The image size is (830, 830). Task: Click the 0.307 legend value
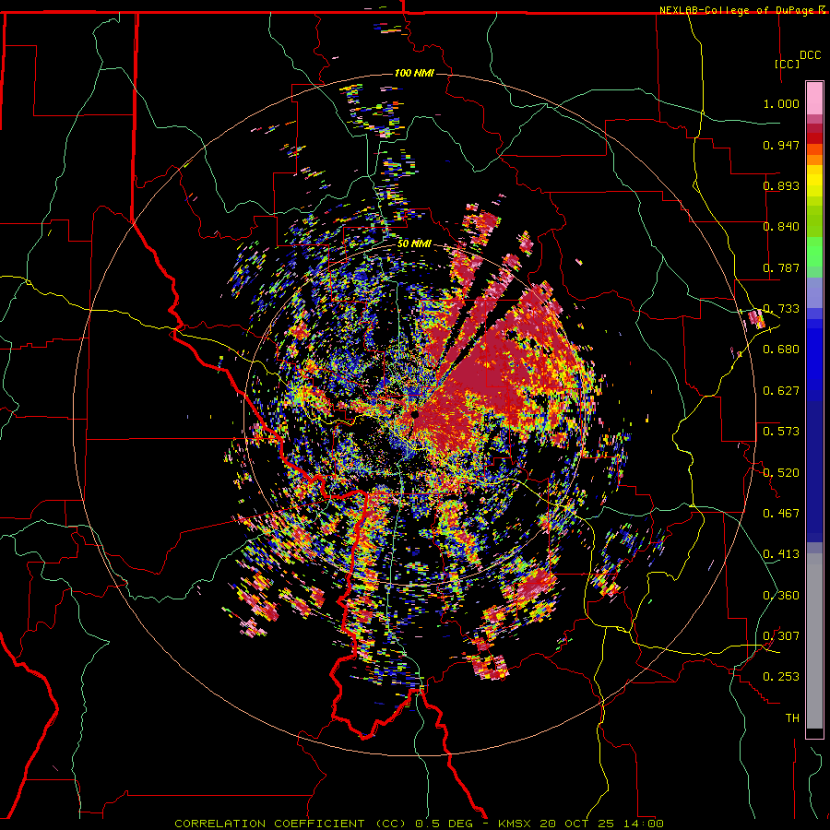pyautogui.click(x=781, y=636)
